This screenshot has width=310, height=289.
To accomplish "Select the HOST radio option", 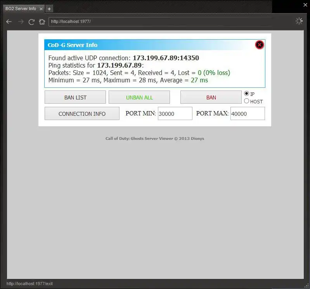I will 246,101.
